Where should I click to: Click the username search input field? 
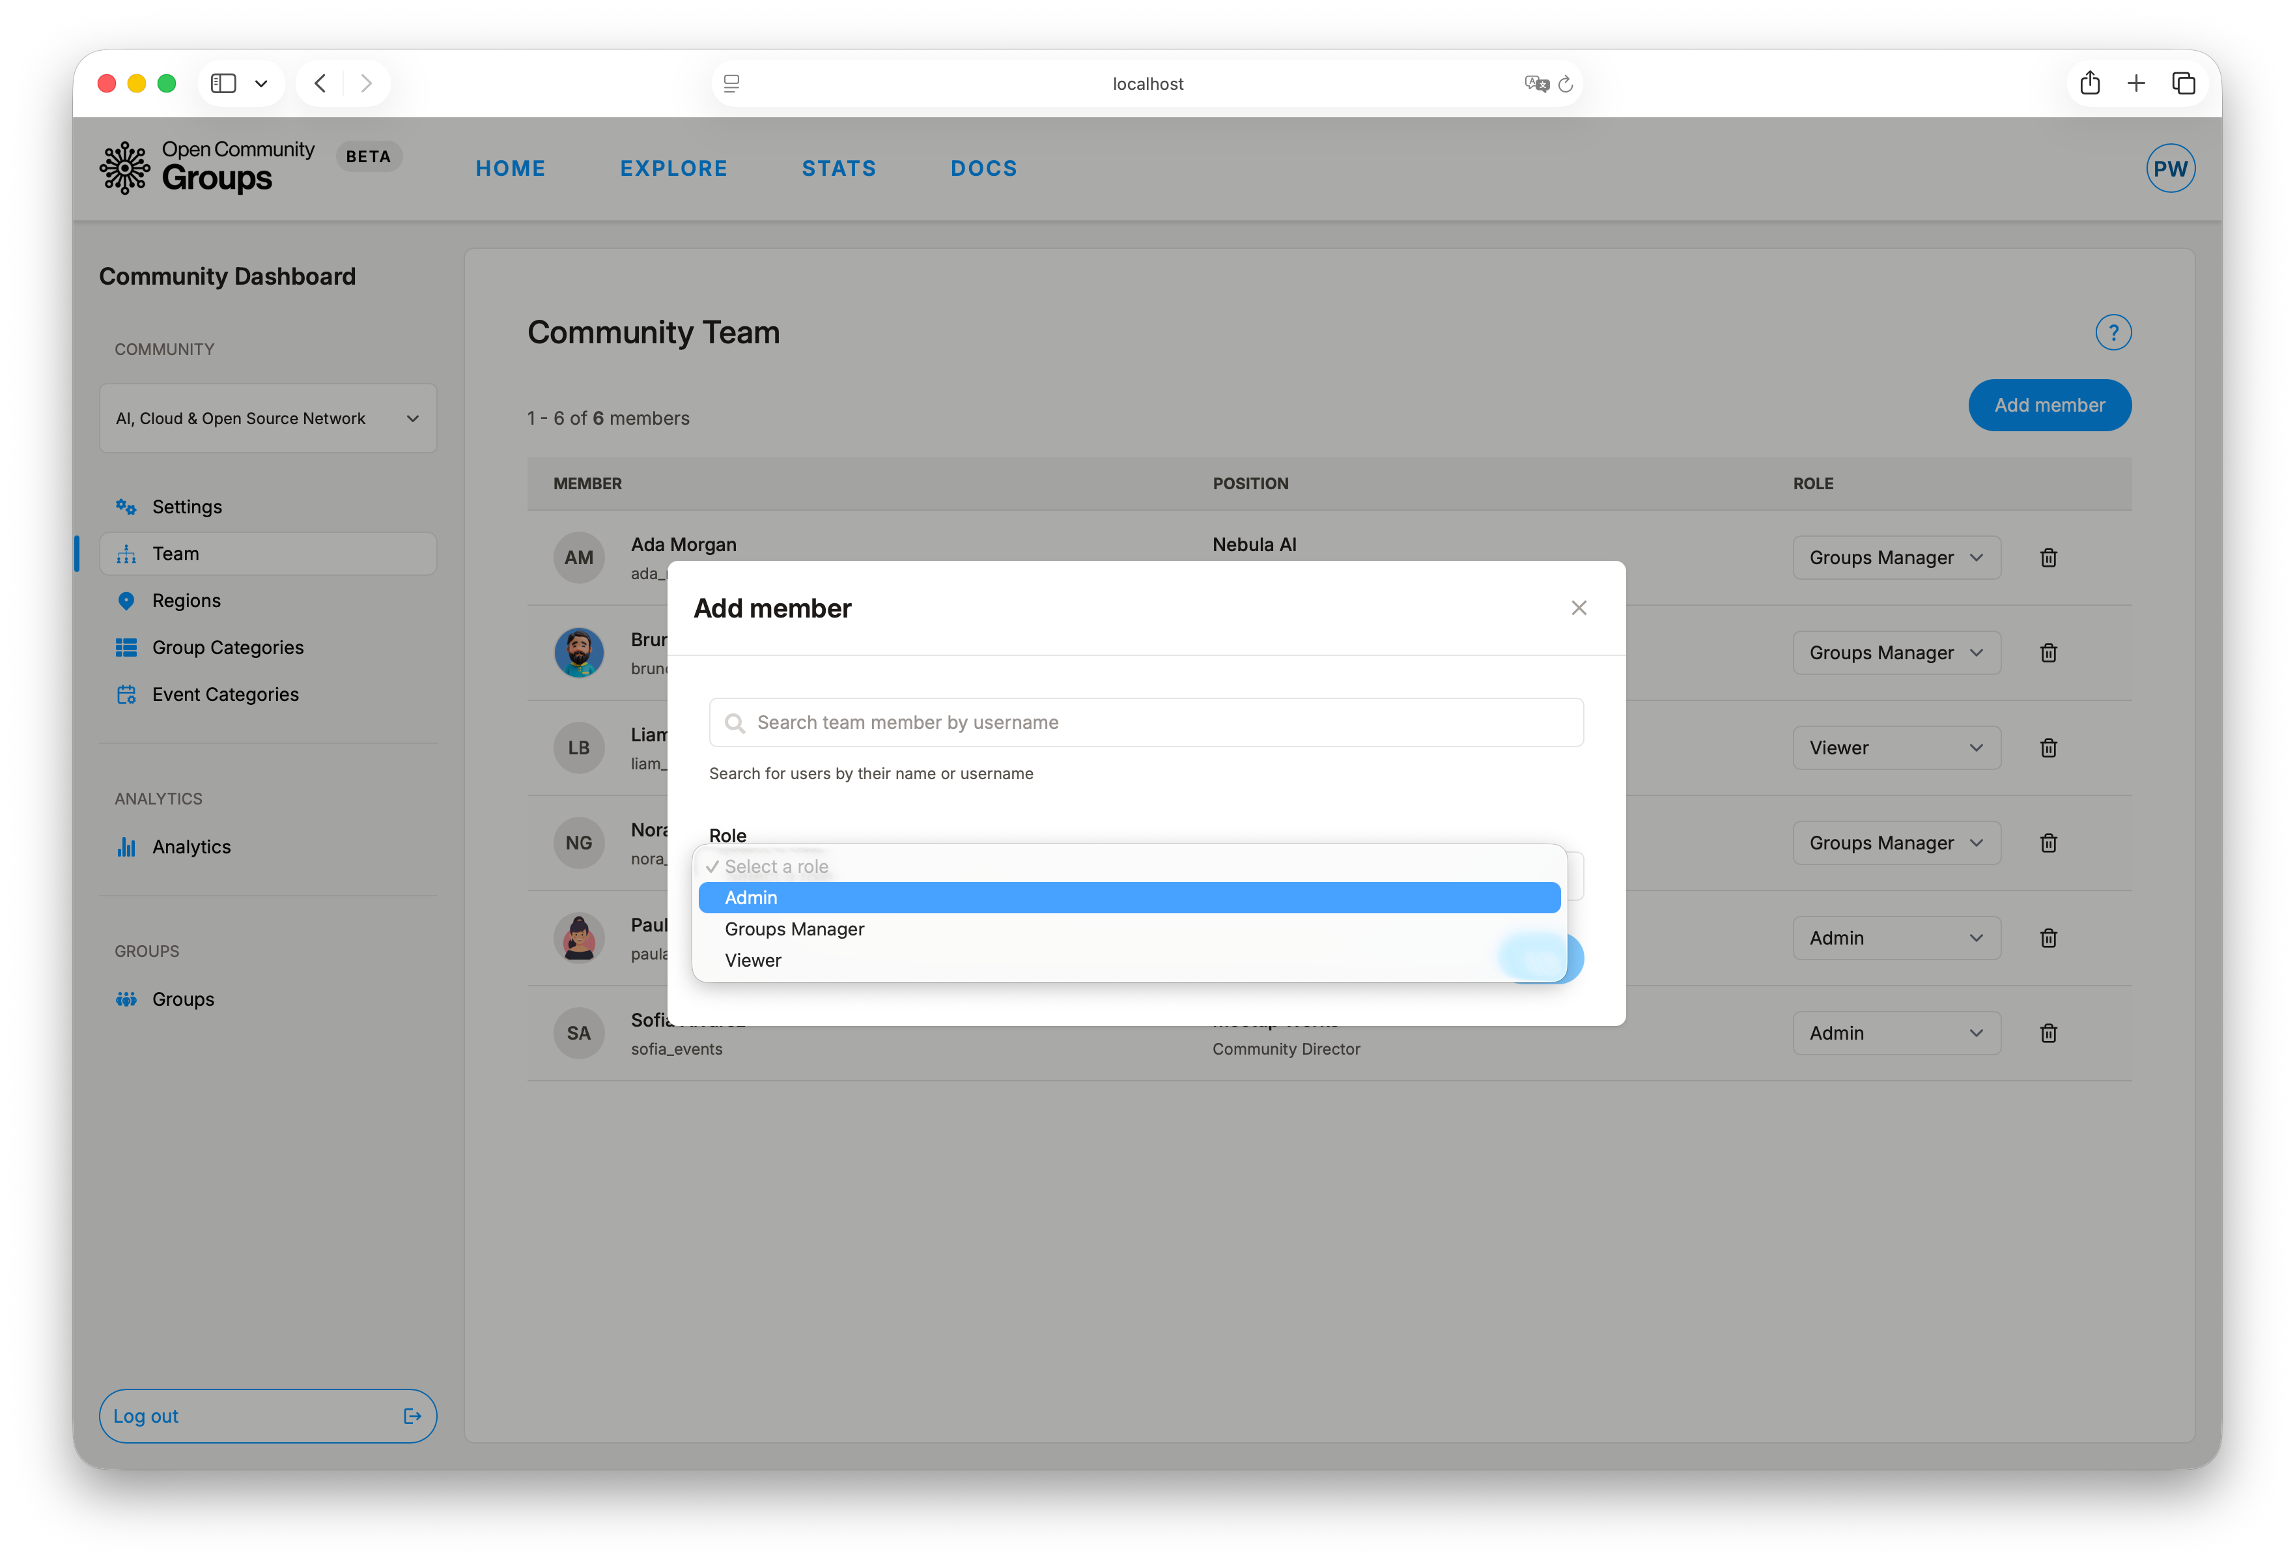coord(1146,723)
